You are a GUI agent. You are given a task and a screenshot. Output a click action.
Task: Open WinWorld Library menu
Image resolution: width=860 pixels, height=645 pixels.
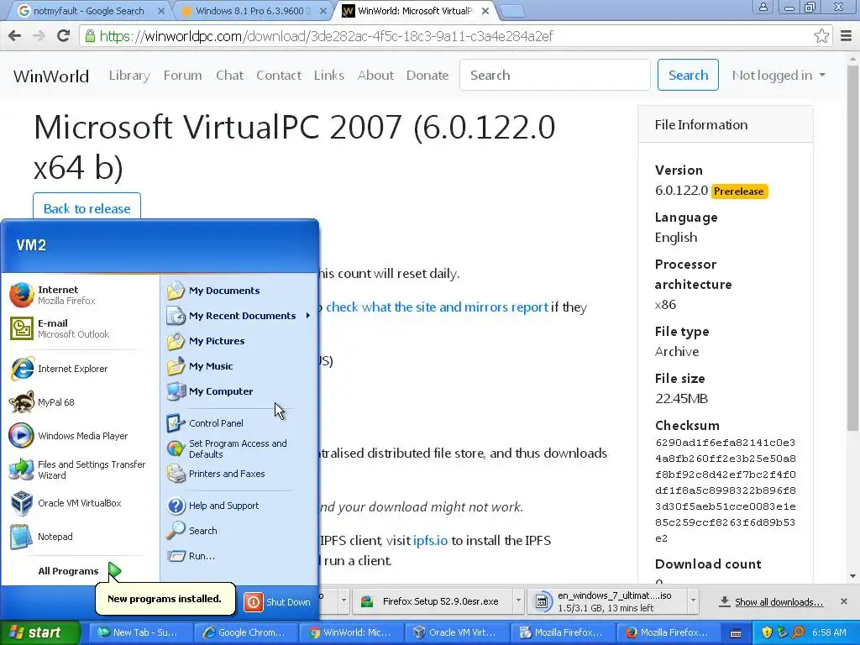pos(129,75)
